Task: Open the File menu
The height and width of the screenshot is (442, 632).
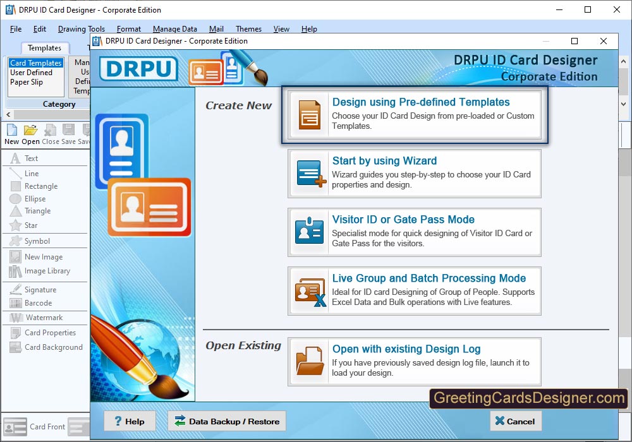Action: point(16,29)
